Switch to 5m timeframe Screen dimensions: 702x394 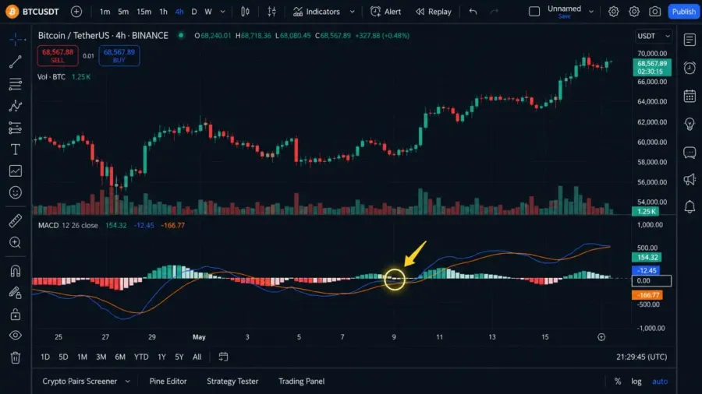[123, 12]
